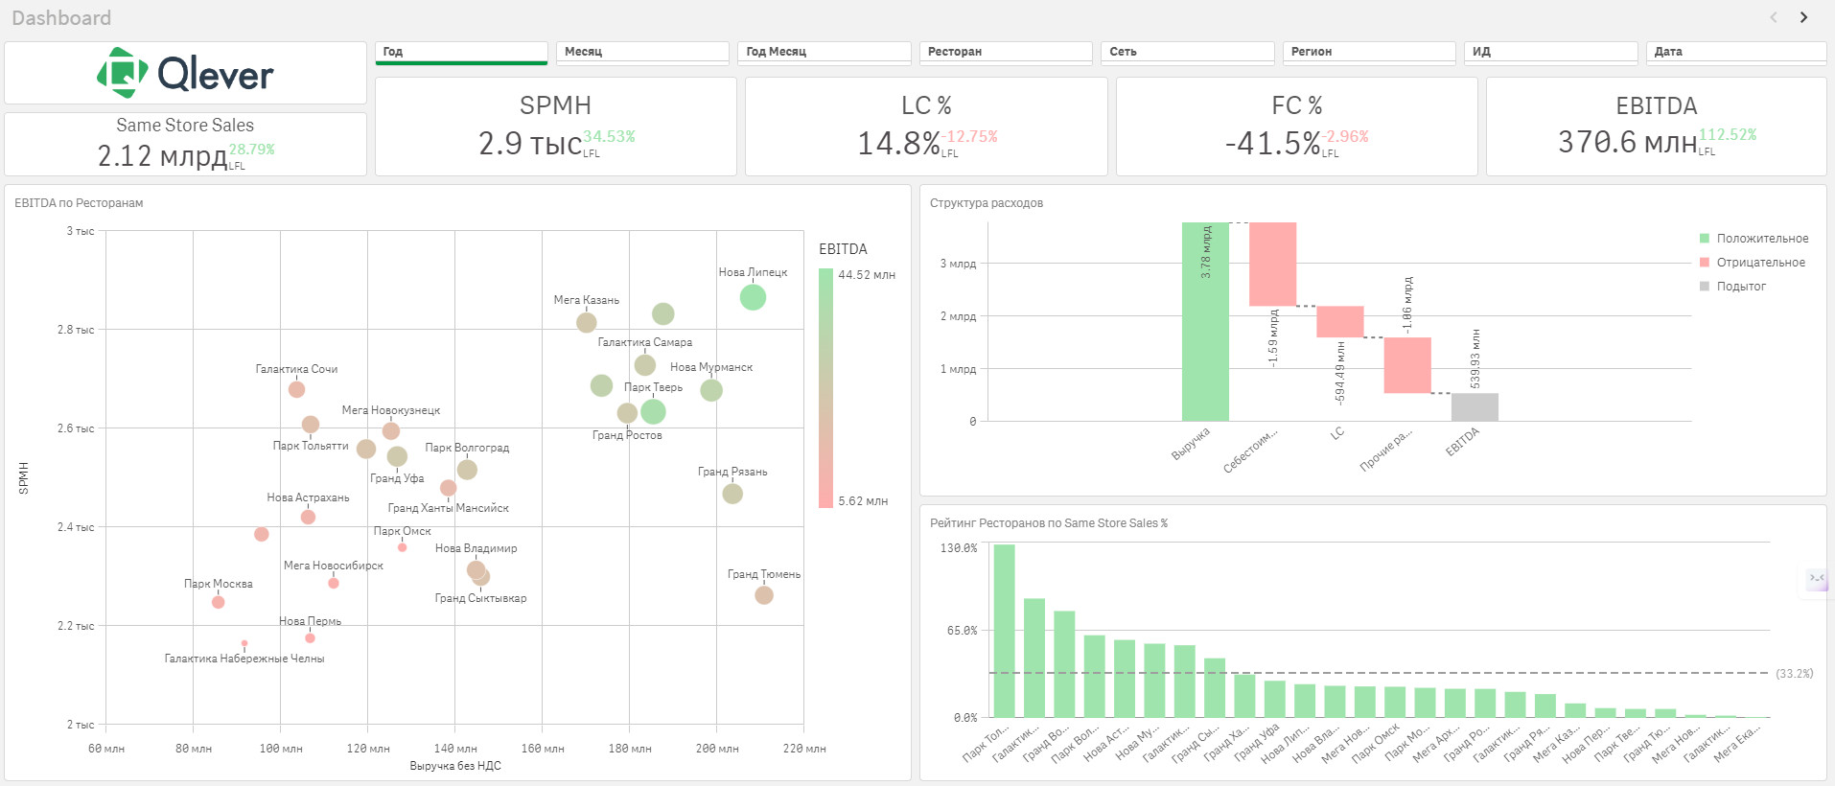Click the Dashboard sheet title
The width and height of the screenshot is (1835, 786).
click(x=61, y=18)
